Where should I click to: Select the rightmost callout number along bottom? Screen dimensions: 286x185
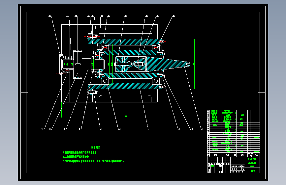click(x=202, y=129)
